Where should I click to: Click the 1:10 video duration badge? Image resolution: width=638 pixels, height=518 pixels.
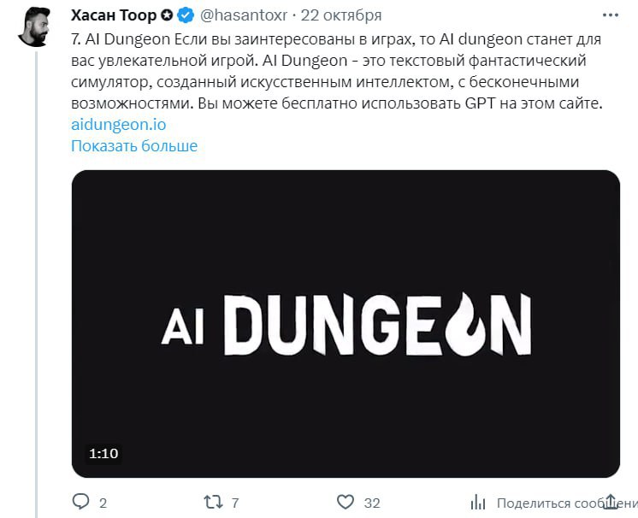tap(103, 453)
